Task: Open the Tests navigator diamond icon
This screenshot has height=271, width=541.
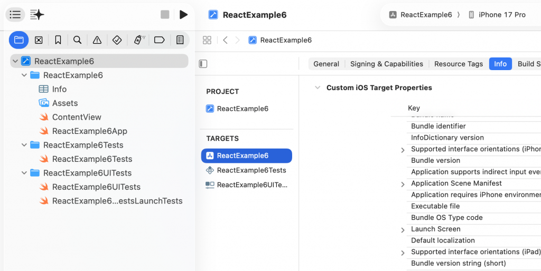Action: pos(117,40)
